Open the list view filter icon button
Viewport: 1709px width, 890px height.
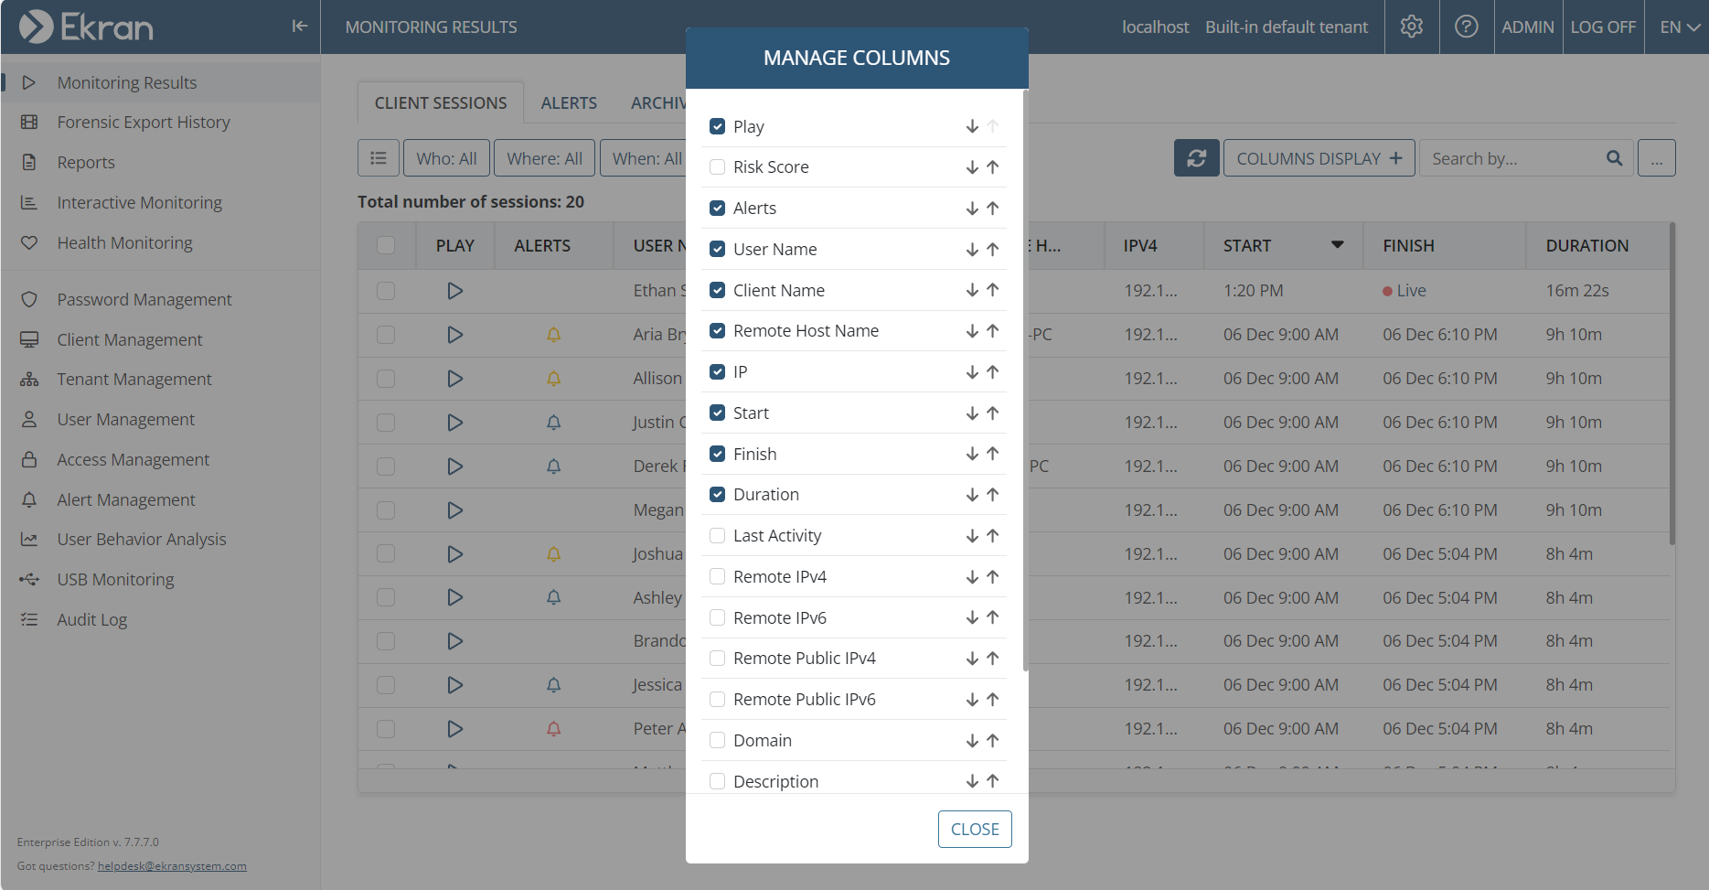point(378,158)
